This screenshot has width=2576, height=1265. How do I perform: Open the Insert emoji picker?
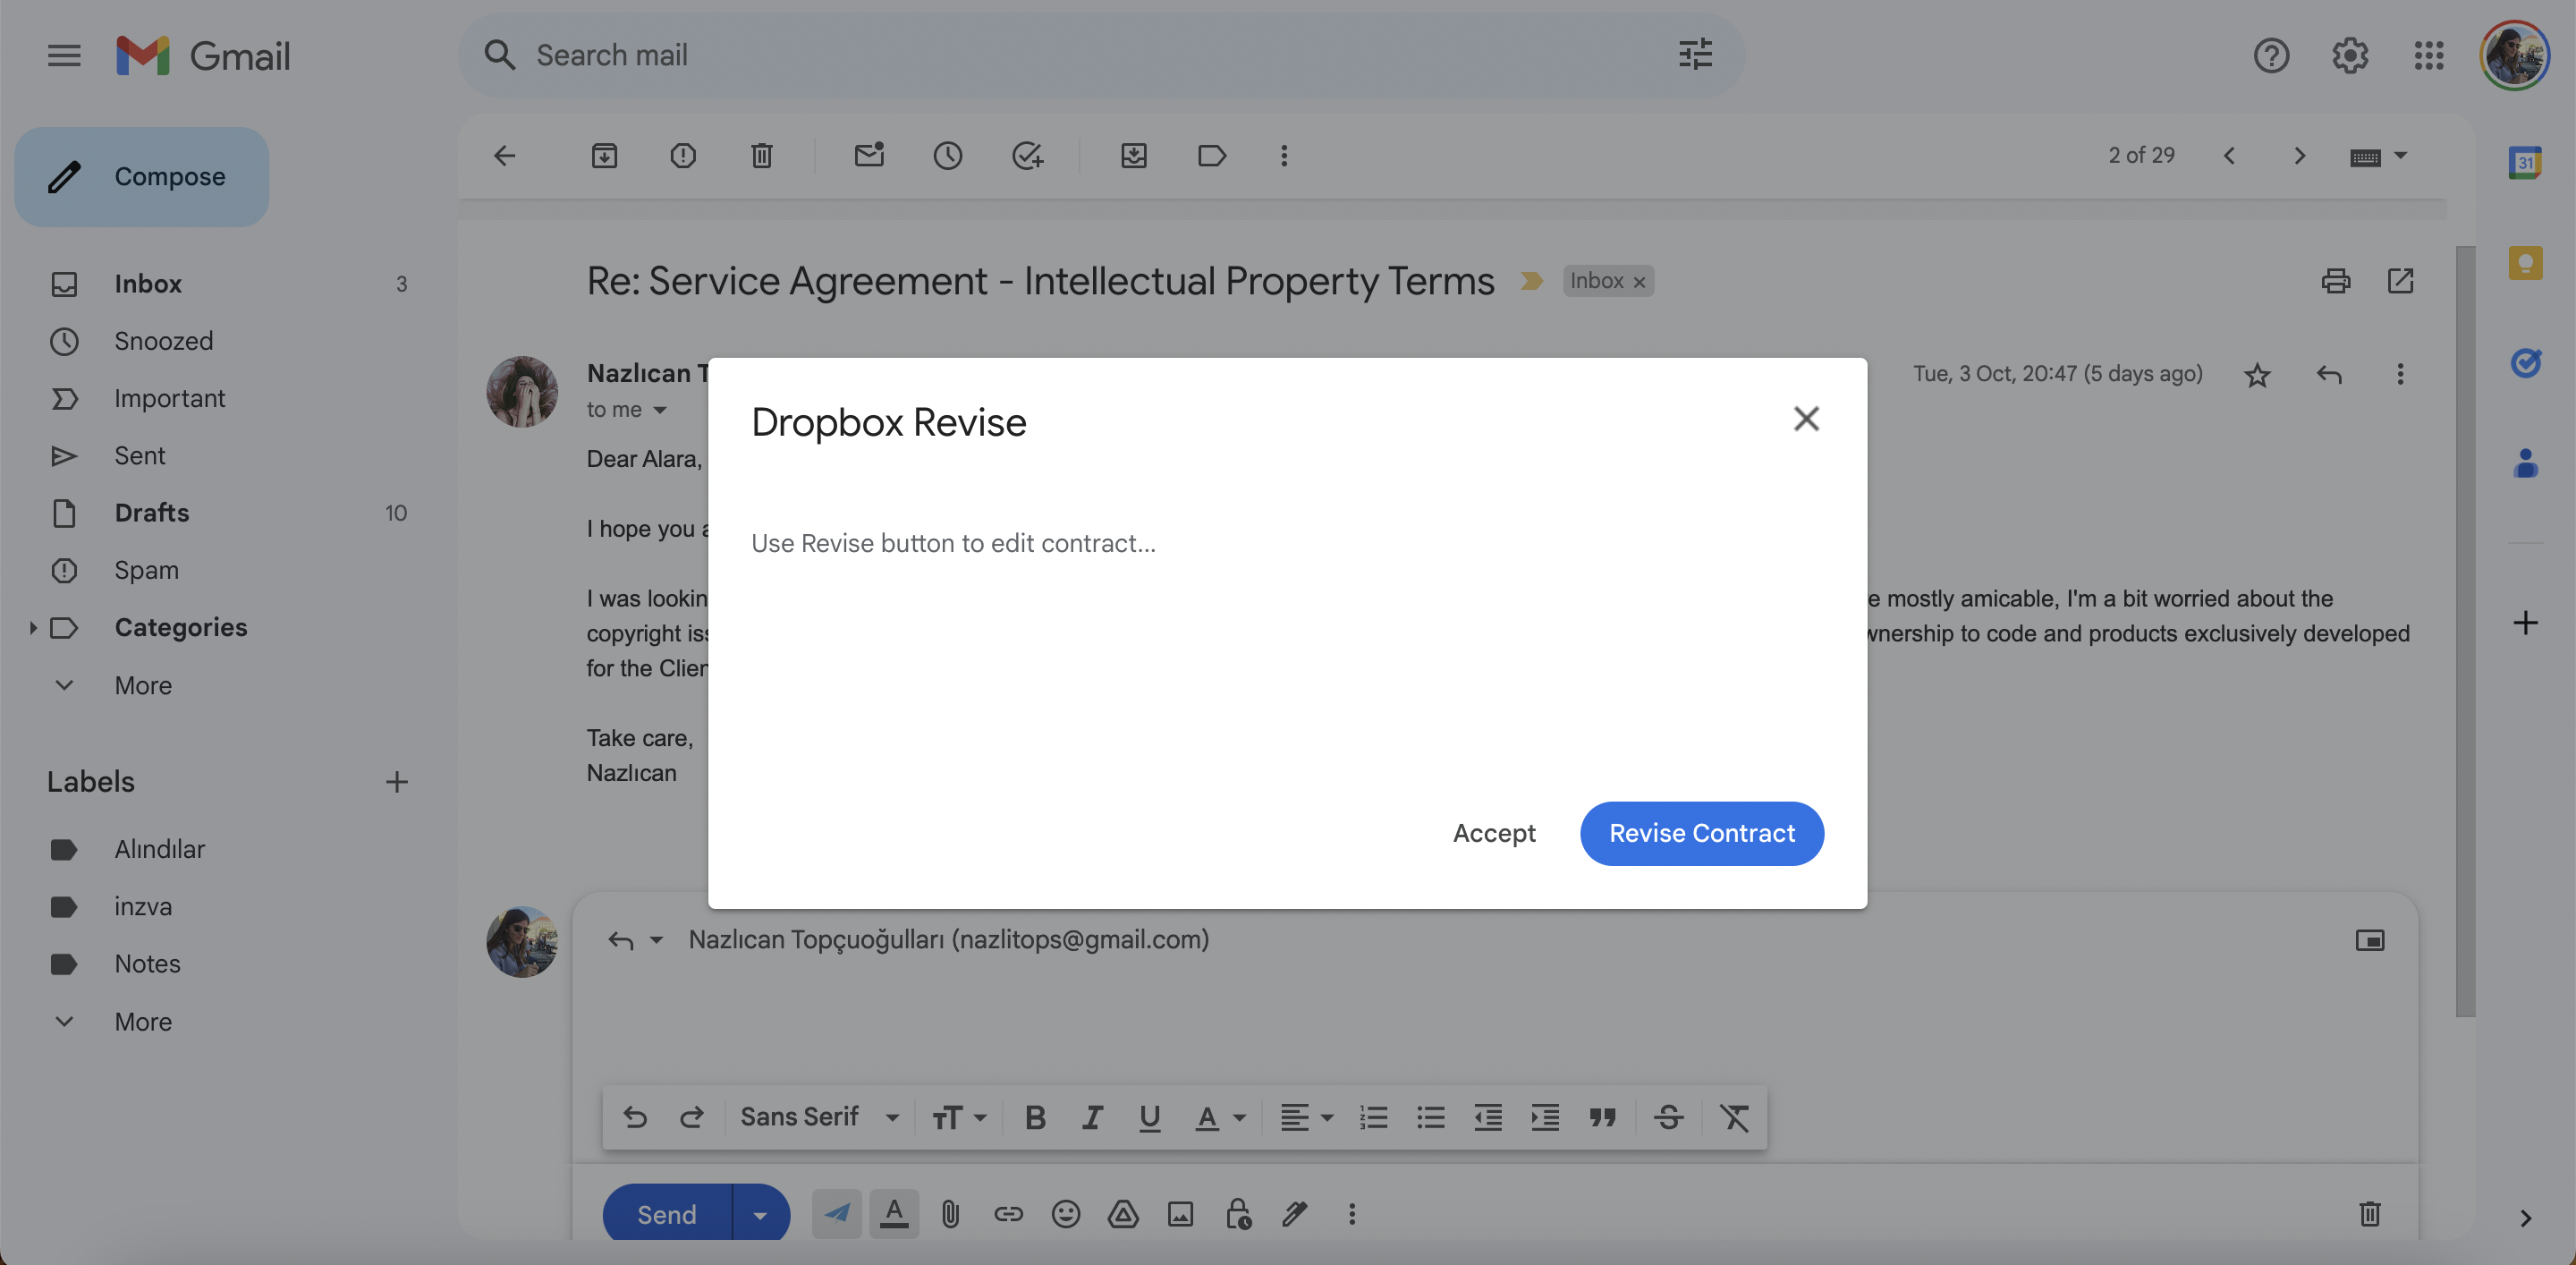1066,1214
